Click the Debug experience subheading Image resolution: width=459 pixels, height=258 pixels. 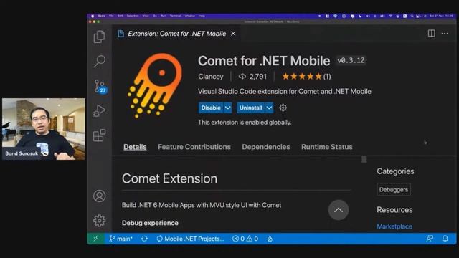tap(150, 223)
